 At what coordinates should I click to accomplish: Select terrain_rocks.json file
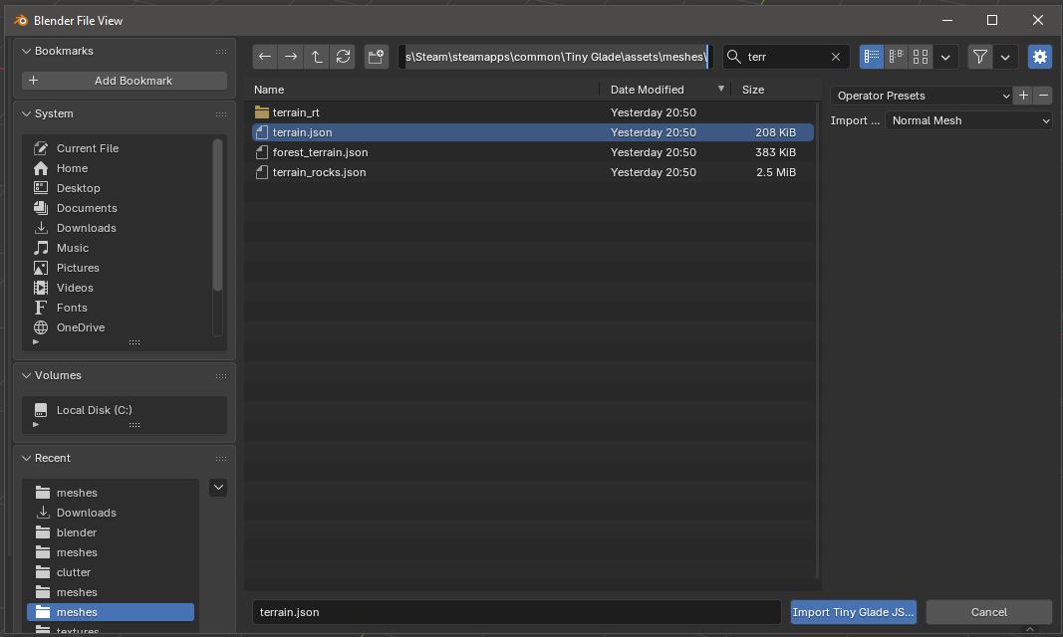[533, 172]
